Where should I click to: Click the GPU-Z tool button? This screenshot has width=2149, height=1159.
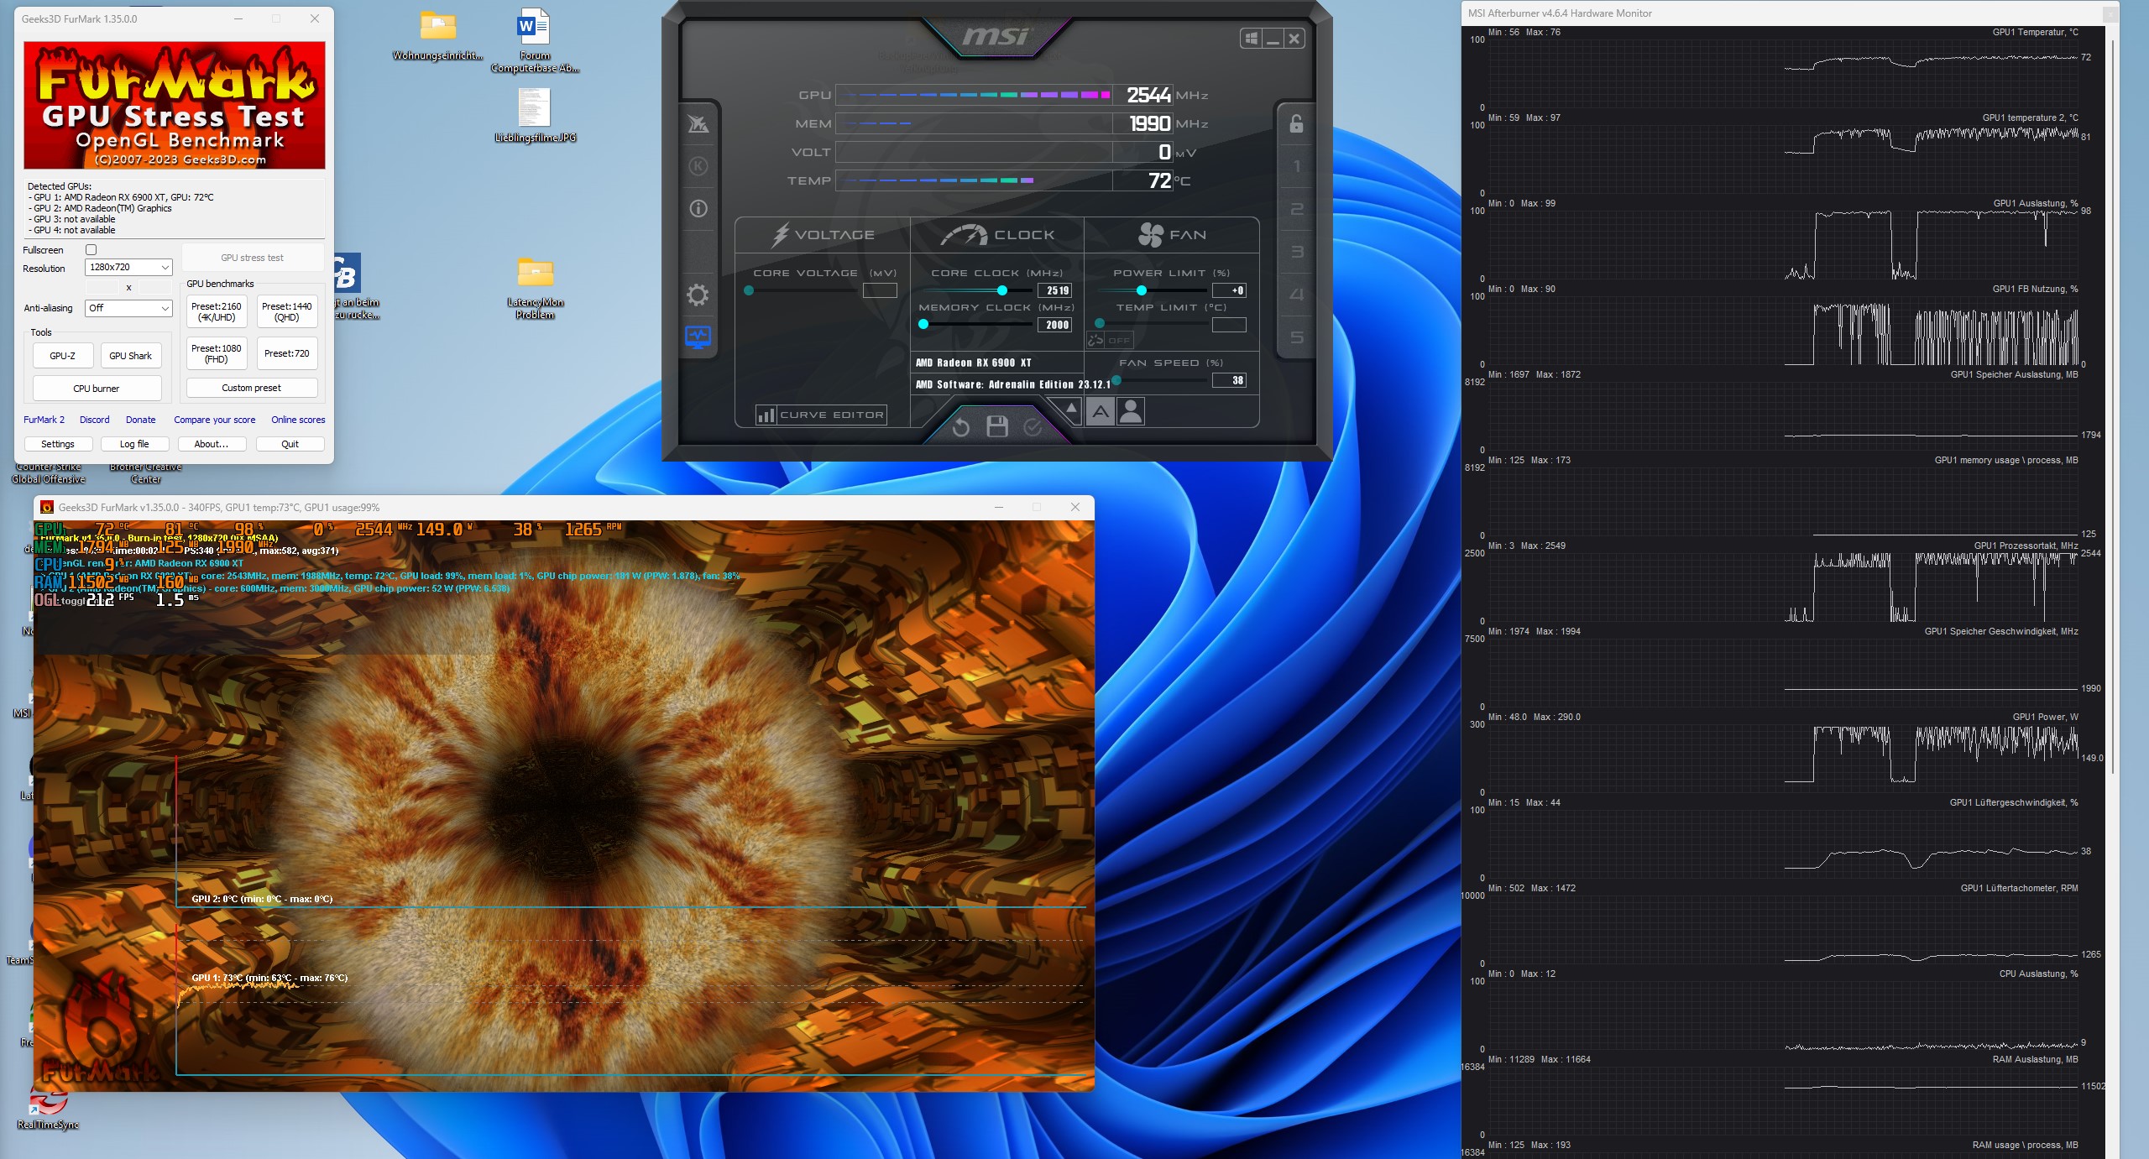(63, 356)
